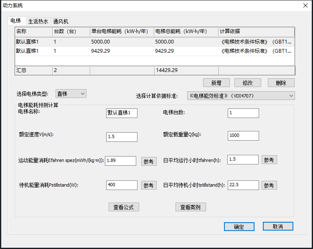313x249 pixels.
Task: Click the 电梯台数 input field
Action: (243, 113)
